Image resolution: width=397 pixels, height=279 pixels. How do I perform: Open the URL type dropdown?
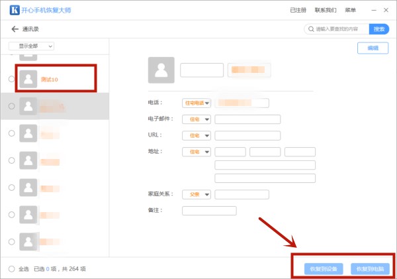point(197,135)
